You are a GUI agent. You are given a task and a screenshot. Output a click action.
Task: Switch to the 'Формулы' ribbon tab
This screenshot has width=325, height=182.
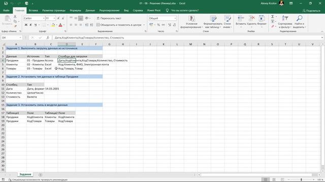coord(75,10)
